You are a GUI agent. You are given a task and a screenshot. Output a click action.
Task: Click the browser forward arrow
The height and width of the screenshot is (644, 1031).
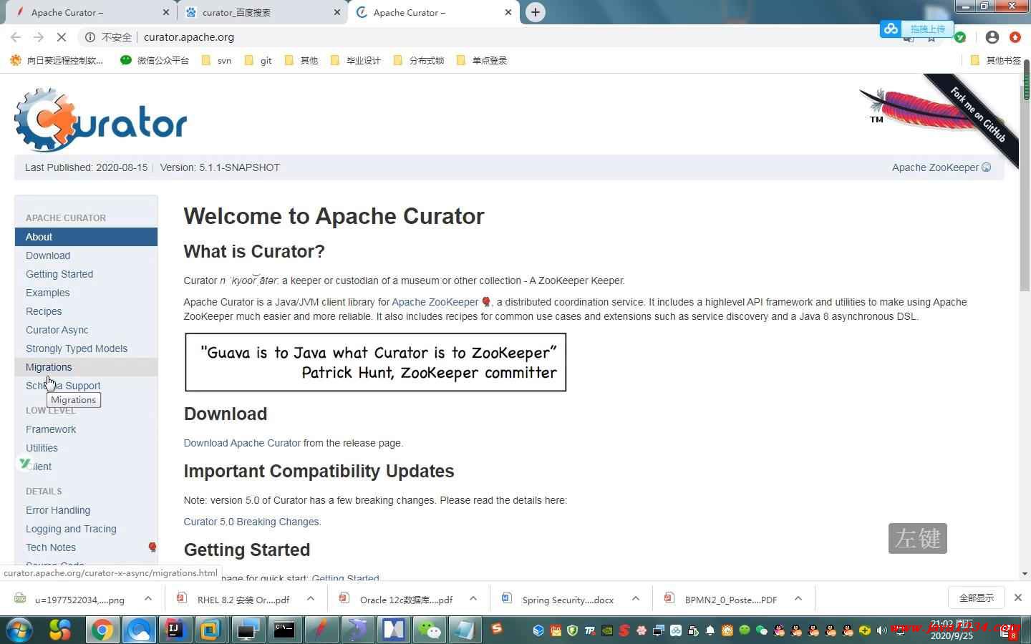coord(39,37)
